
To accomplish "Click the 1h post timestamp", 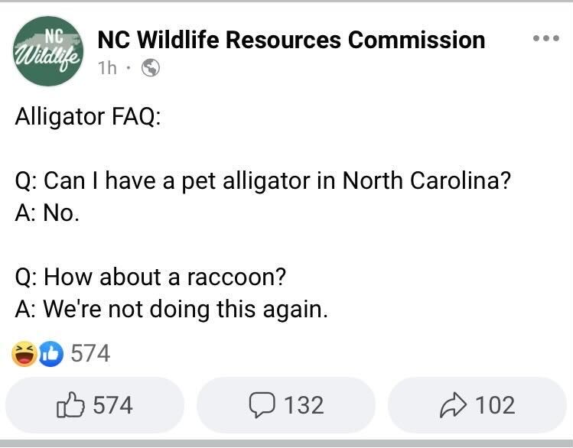I will [107, 68].
